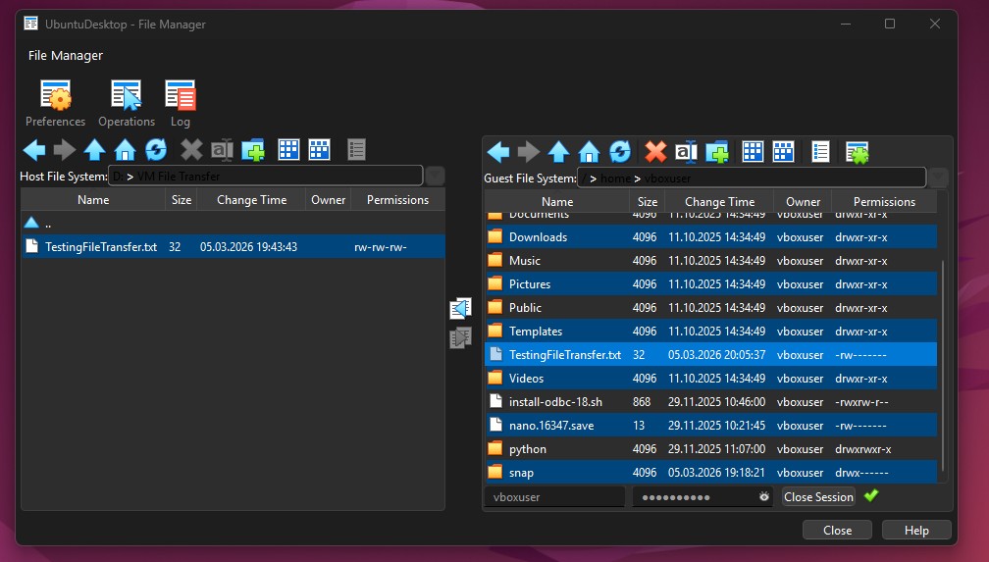Go up one folder in Guest pane
Viewport: 989px width, 562px height.
pyautogui.click(x=559, y=152)
